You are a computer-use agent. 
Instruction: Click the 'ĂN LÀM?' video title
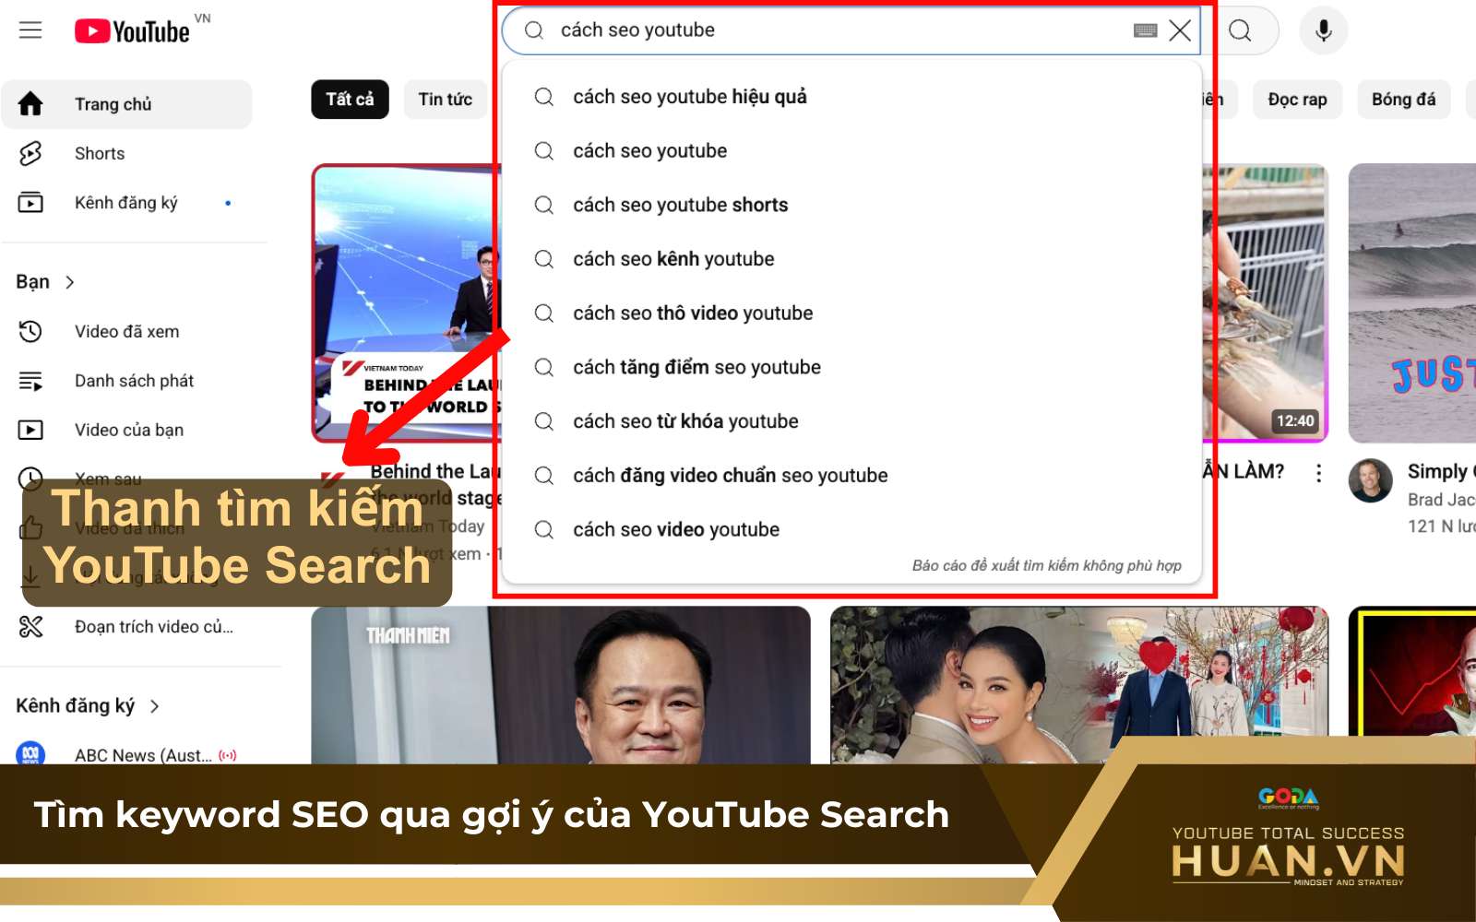(1244, 471)
